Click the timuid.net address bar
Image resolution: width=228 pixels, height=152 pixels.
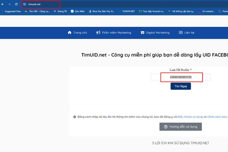coord(41,4)
